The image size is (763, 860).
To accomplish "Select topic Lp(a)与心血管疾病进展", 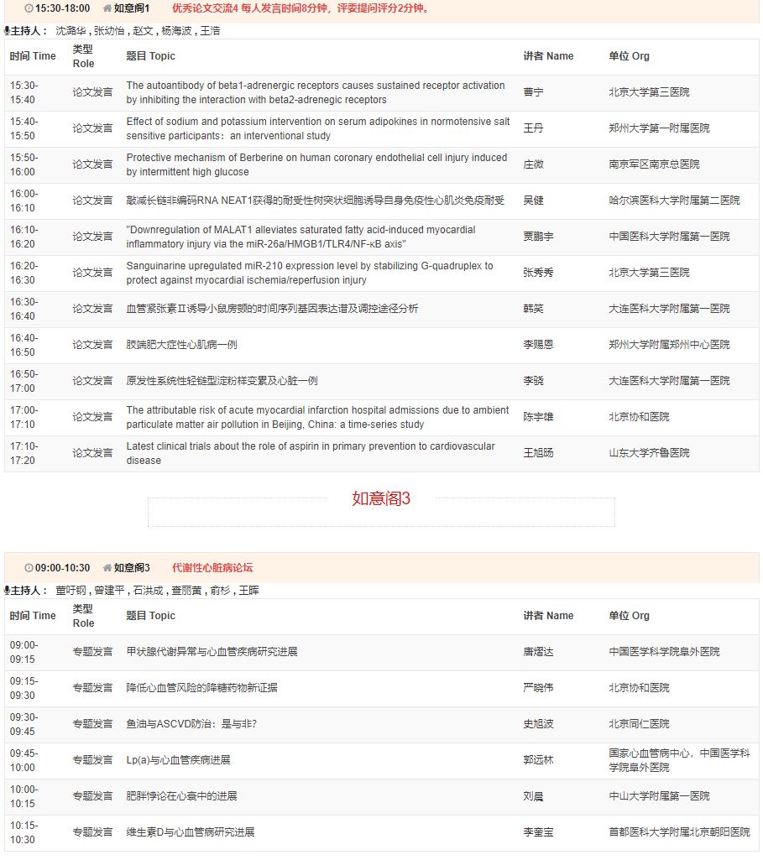I will [x=178, y=760].
